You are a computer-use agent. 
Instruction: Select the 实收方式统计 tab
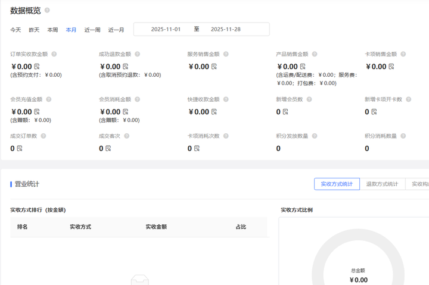(337, 184)
